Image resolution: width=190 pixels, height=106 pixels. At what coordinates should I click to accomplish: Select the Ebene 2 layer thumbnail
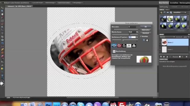[x=164, y=42]
